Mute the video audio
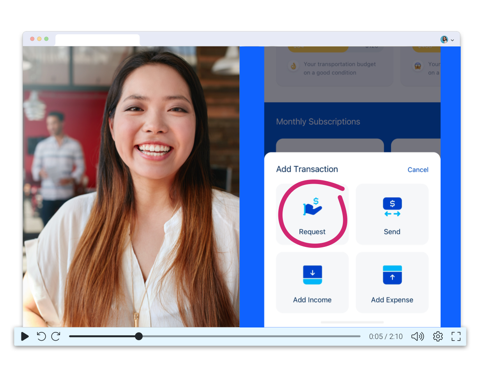Screen dimensions: 480x378 tap(418, 337)
